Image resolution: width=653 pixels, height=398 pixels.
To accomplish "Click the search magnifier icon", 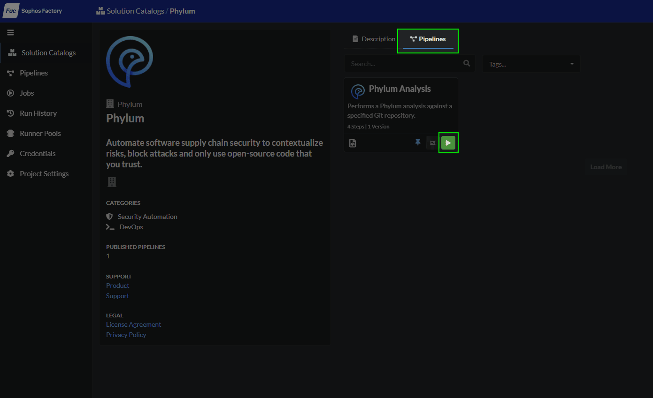I will coord(467,63).
